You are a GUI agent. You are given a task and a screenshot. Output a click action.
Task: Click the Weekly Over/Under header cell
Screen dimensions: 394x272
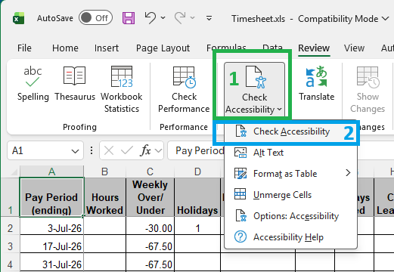pos(150,197)
